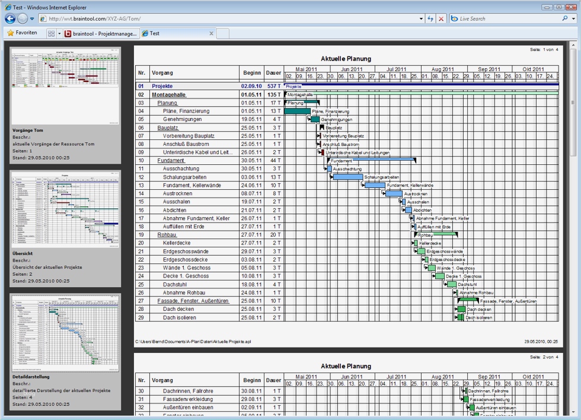Open the tab list dropdown arrow

[59, 33]
